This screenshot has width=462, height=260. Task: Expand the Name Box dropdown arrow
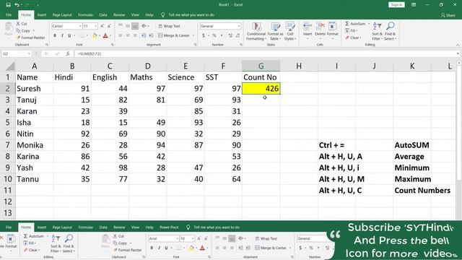(x=29, y=53)
